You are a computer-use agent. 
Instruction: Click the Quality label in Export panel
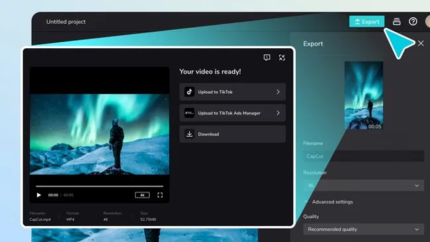[x=311, y=216]
